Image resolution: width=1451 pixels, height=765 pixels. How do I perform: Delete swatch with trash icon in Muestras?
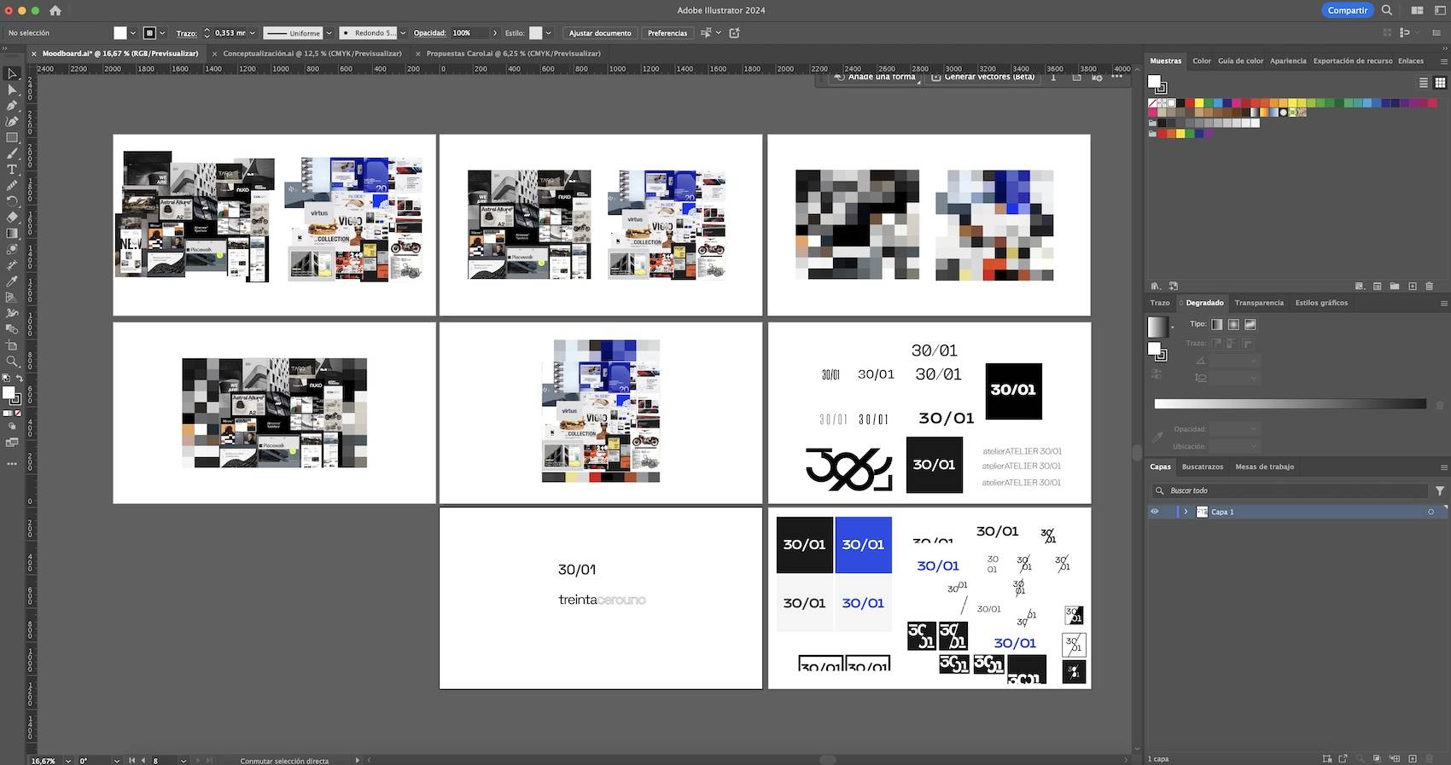click(x=1431, y=287)
